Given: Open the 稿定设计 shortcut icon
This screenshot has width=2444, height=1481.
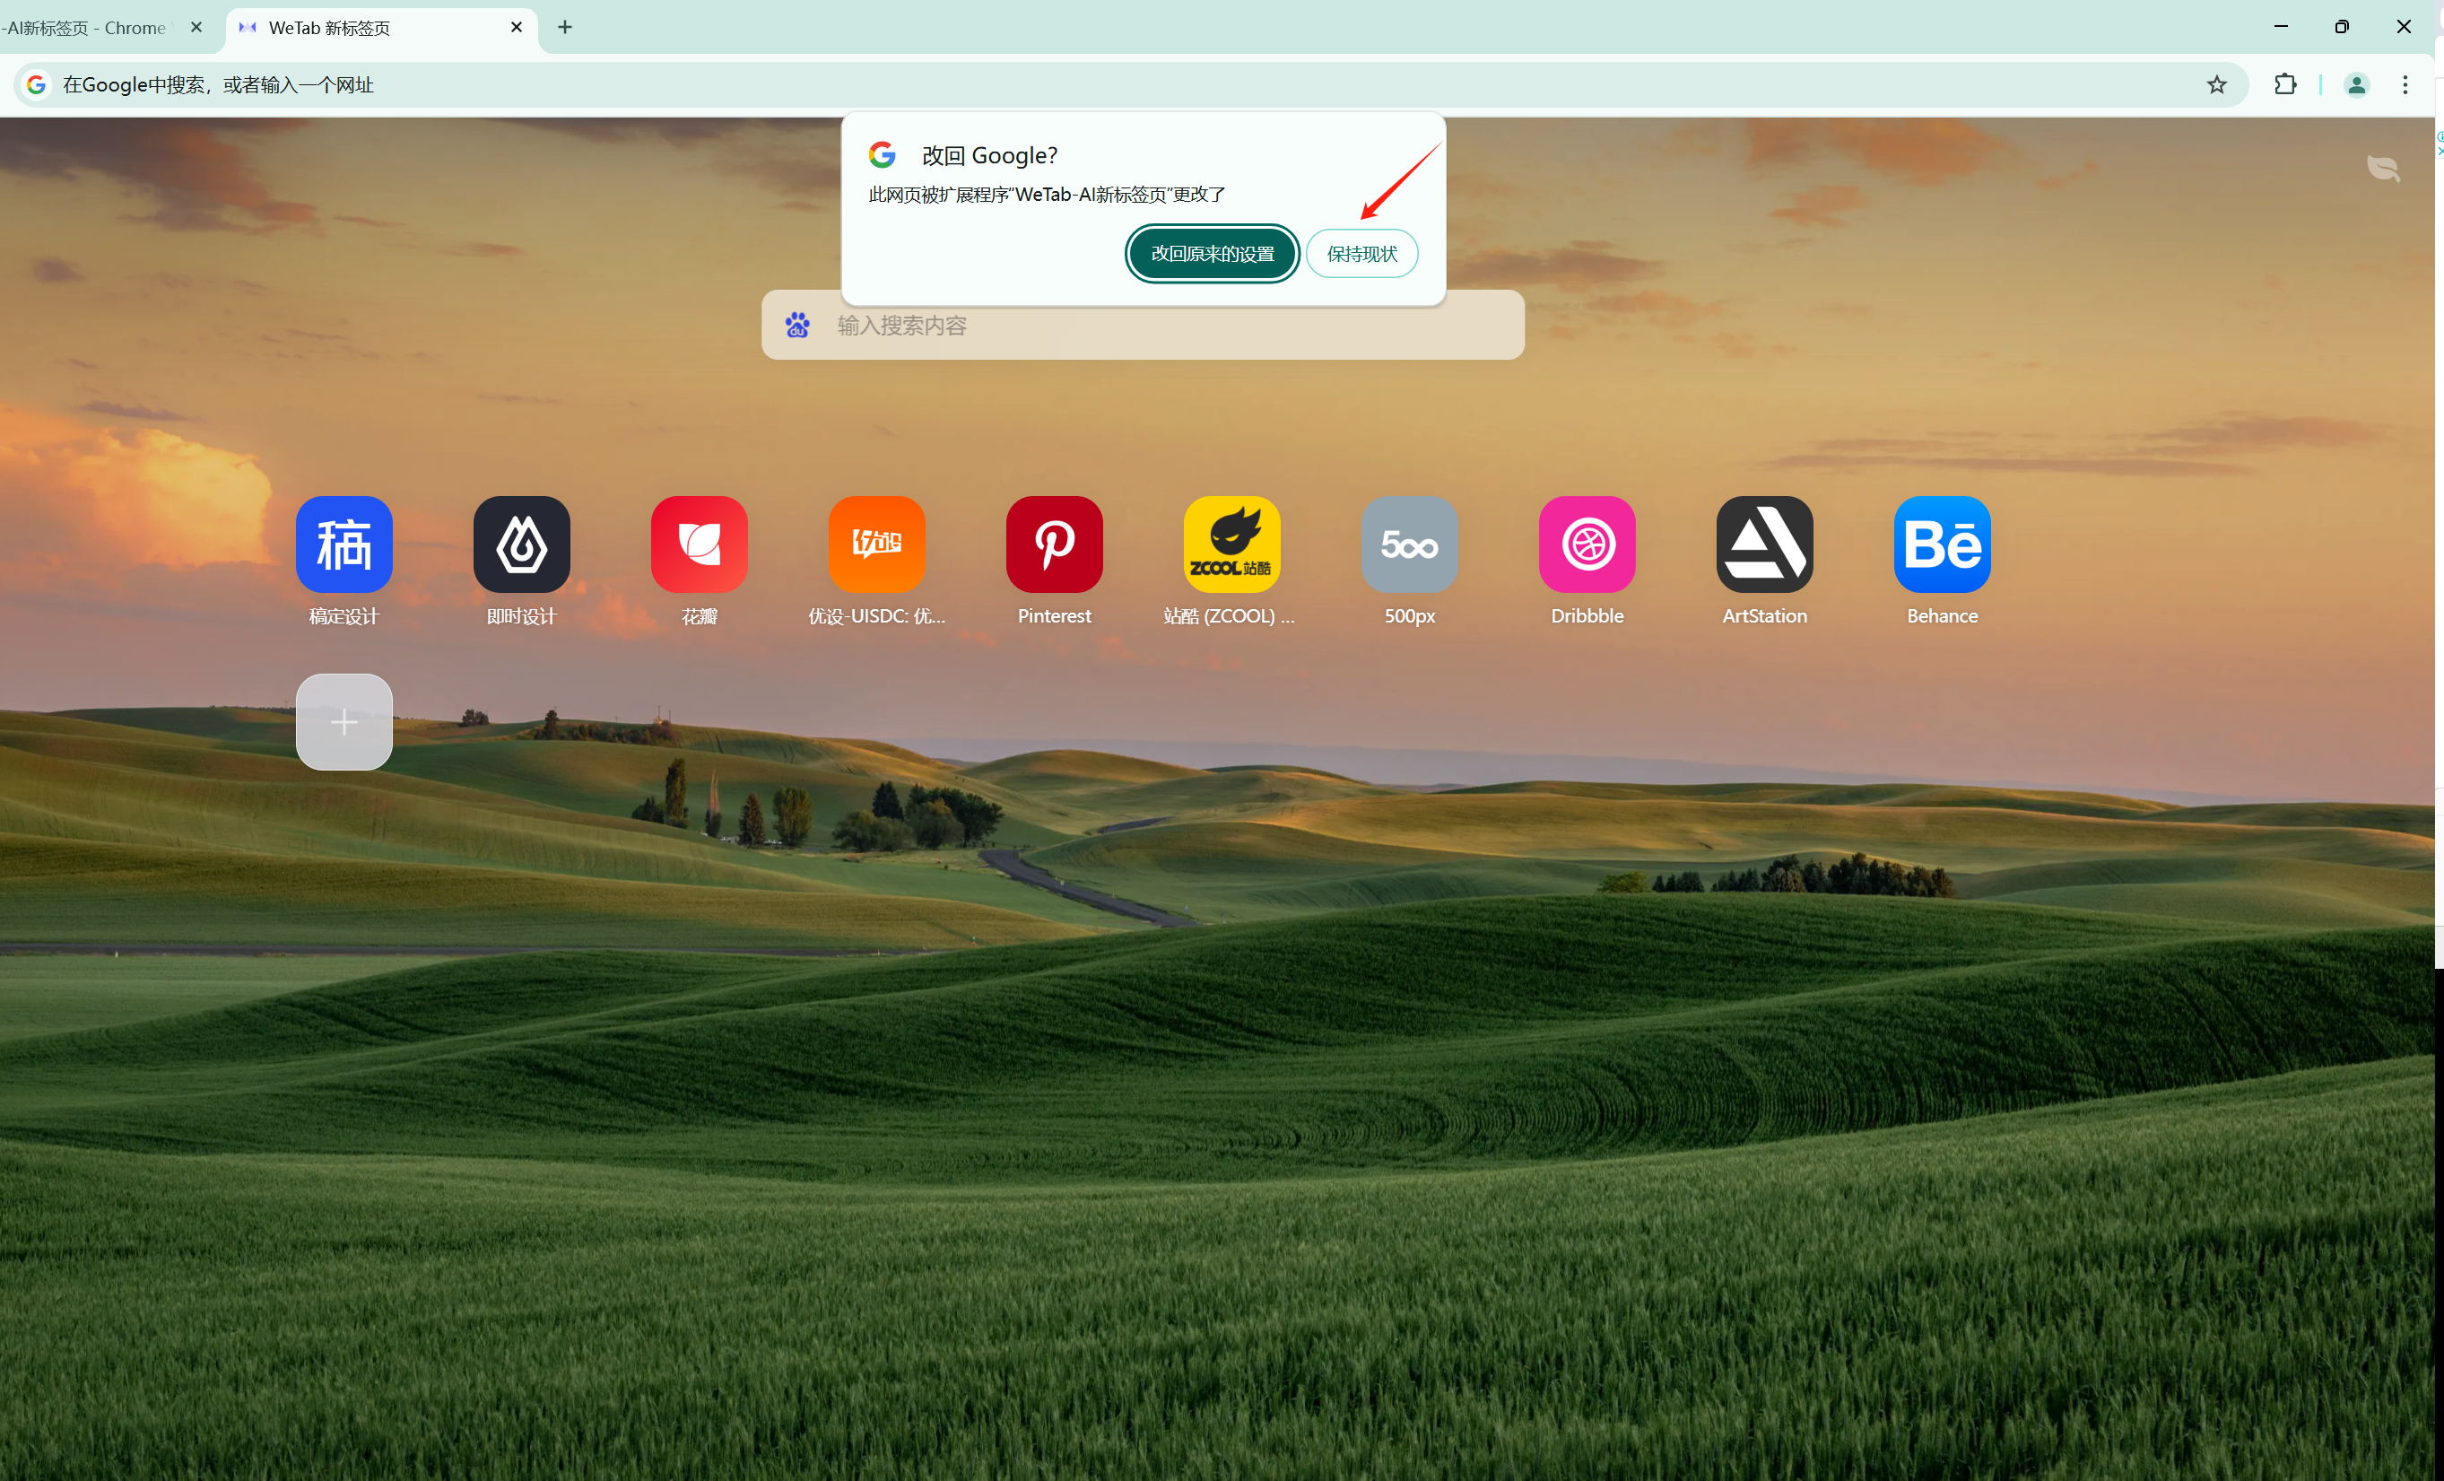Looking at the screenshot, I should [344, 544].
